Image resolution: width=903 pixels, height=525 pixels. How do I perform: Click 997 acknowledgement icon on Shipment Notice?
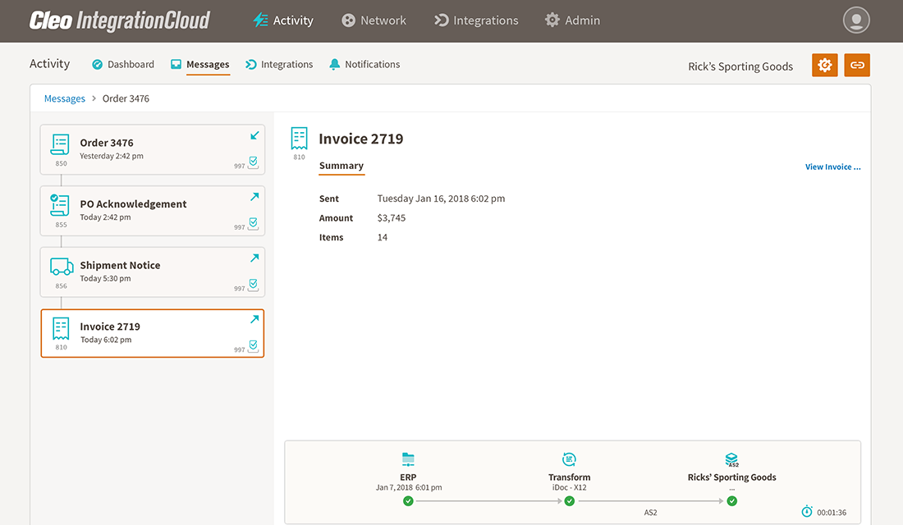coord(253,285)
